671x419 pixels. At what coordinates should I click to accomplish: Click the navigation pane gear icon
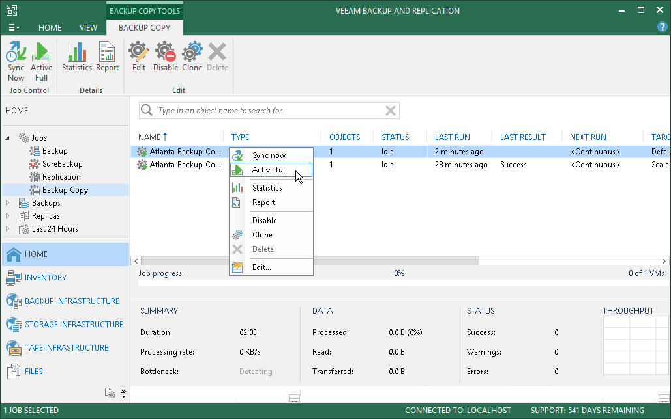110,393
